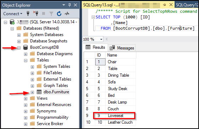199x129 pixels.
Task: Click the Disconnect plug icon with red X
Action: click(36, 13)
